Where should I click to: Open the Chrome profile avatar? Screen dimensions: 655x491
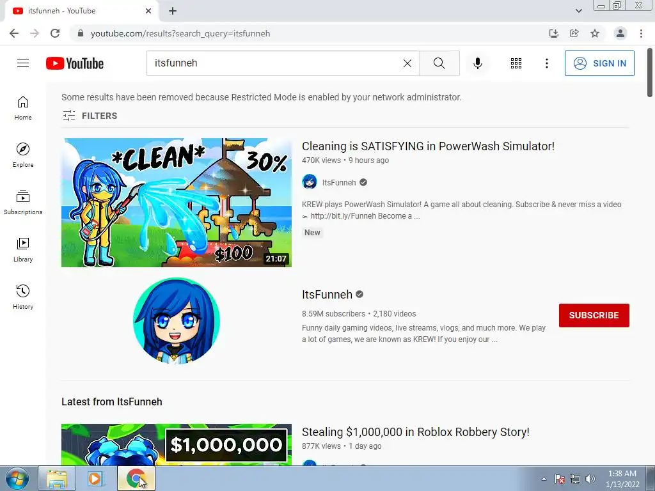pos(620,33)
